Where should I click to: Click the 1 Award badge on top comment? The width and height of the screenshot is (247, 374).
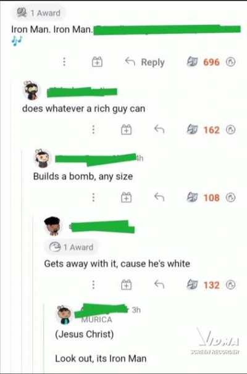click(x=38, y=13)
